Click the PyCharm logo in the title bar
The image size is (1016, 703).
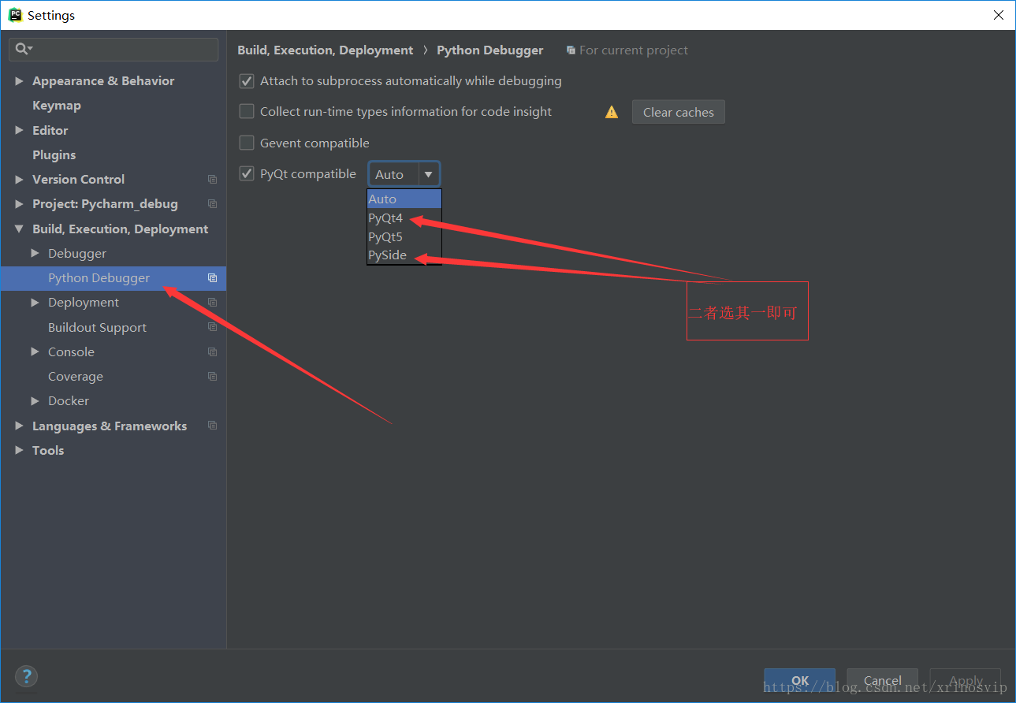click(14, 15)
